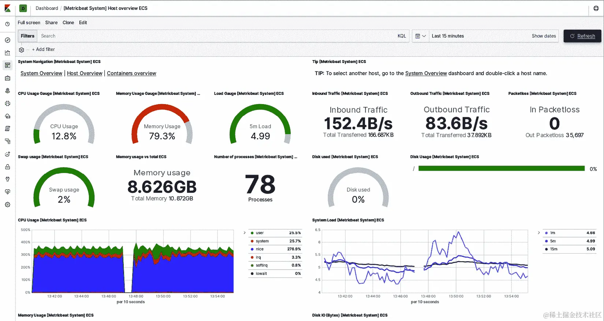Collapse the System Load chart legend
604x321 pixels.
click(539, 233)
